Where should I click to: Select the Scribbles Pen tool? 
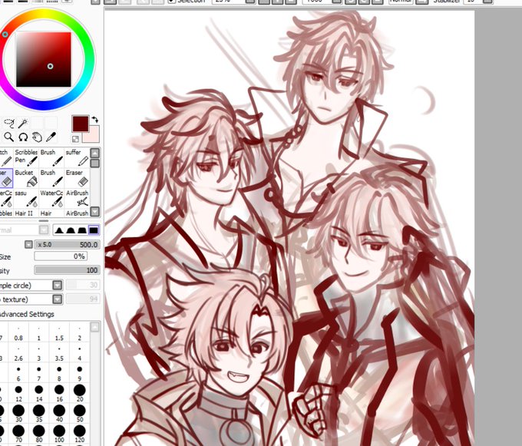pyautogui.click(x=26, y=158)
